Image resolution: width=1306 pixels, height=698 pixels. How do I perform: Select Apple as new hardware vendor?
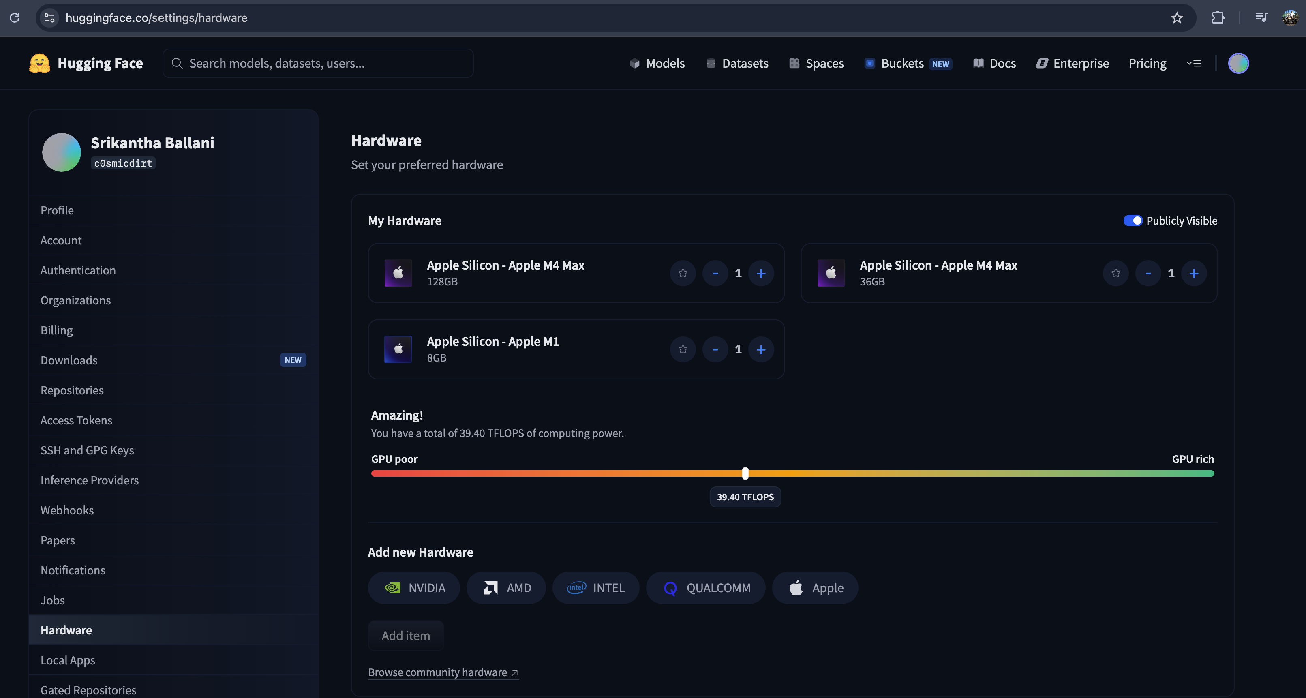pyautogui.click(x=815, y=587)
